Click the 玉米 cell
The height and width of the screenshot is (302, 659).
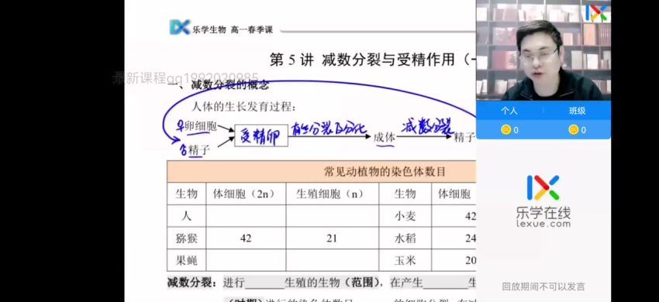405,261
